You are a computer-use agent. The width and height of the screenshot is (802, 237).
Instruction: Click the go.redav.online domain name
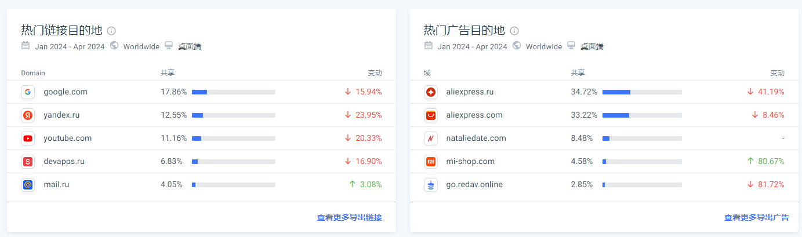[x=474, y=185]
